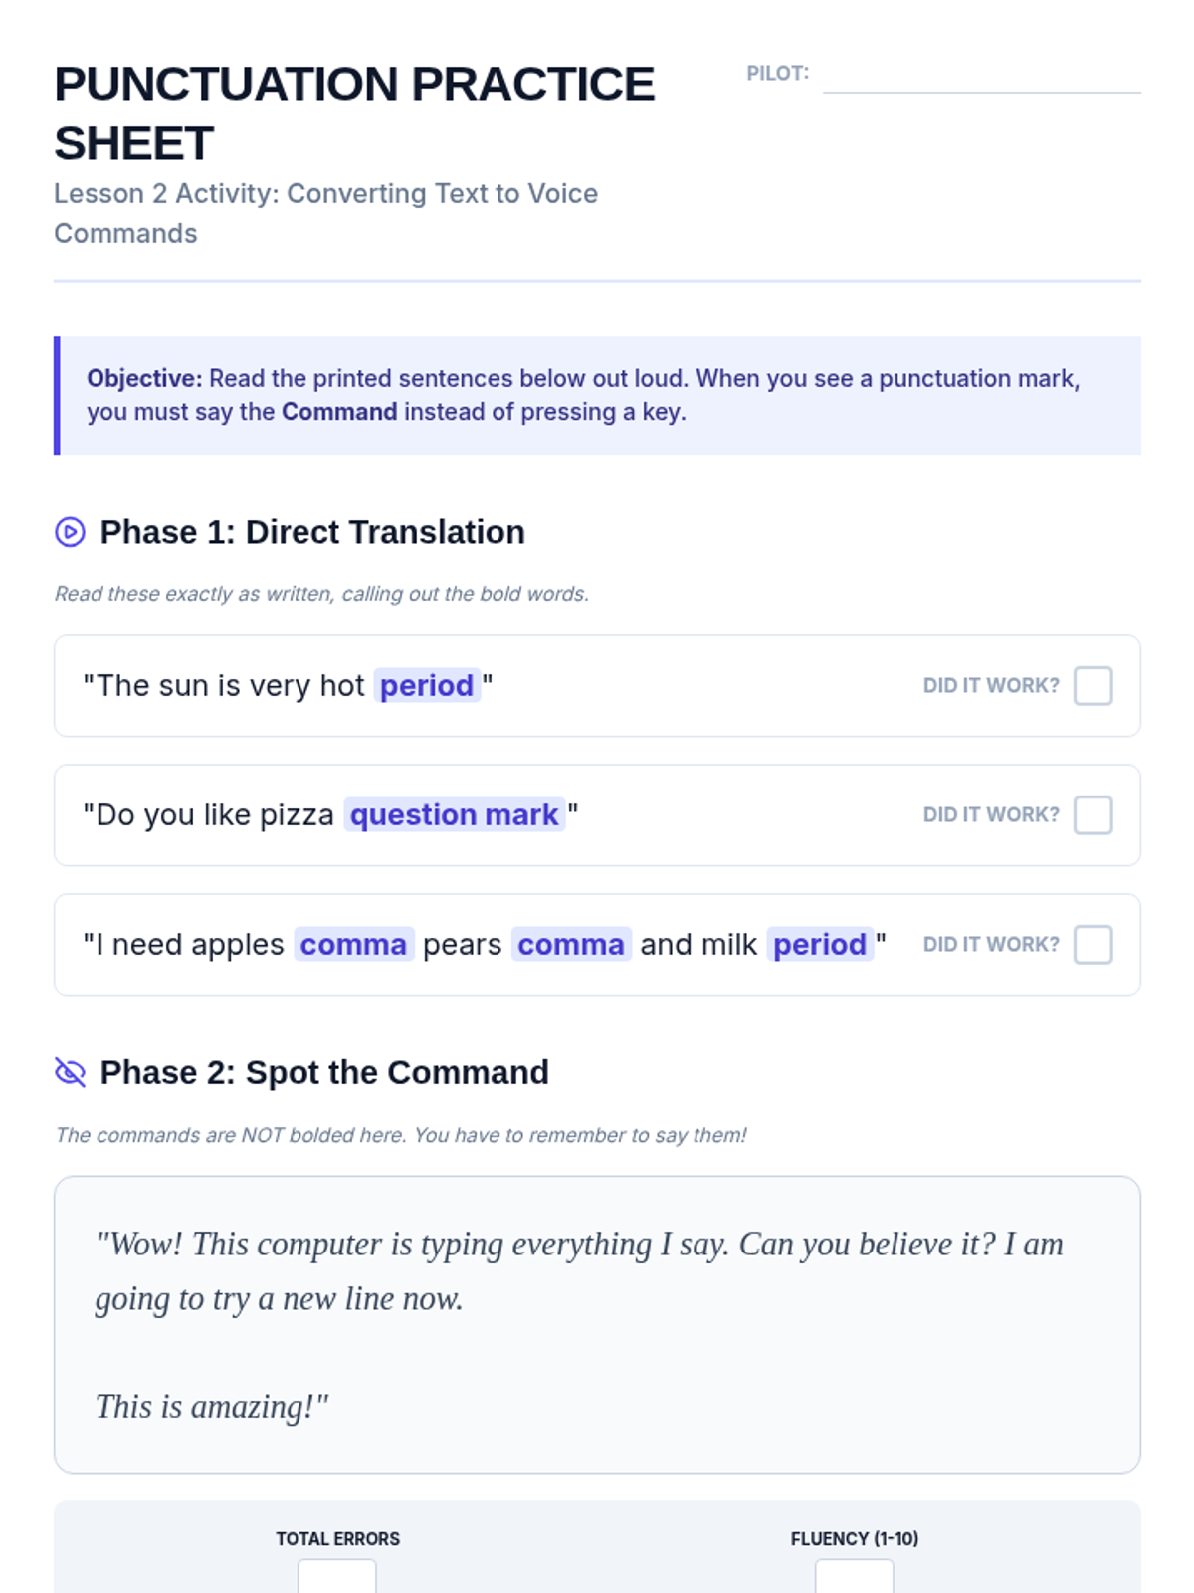This screenshot has width=1194, height=1593.
Task: Tick Did It Work for pizza sentence
Action: (1093, 815)
